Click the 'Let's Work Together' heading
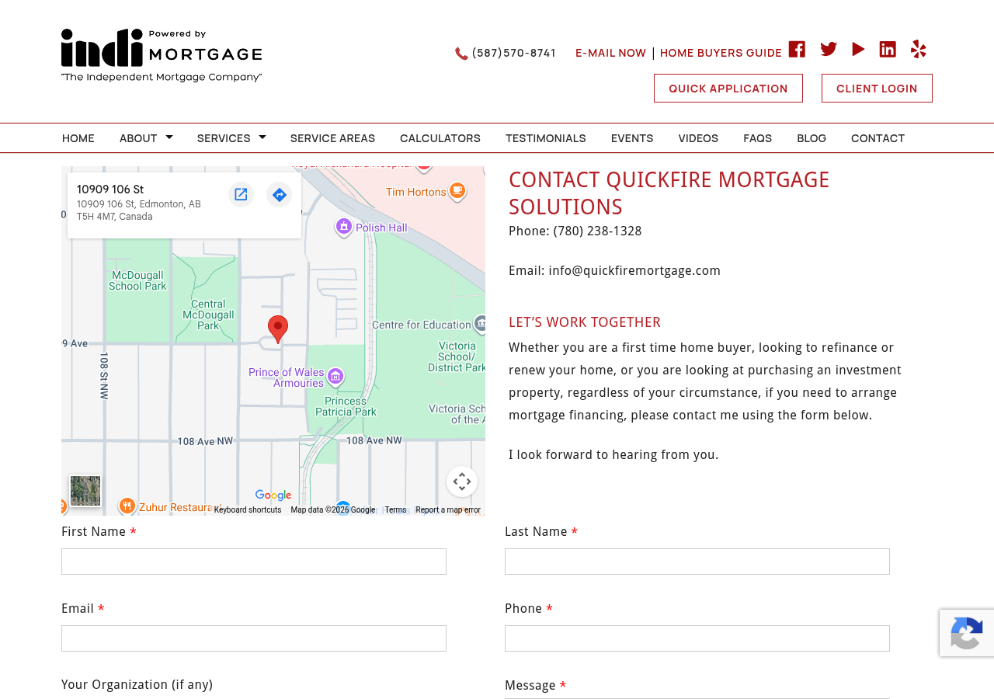 [x=585, y=322]
